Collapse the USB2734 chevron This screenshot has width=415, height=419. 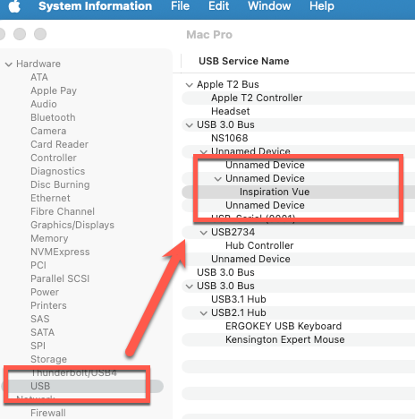point(203,233)
